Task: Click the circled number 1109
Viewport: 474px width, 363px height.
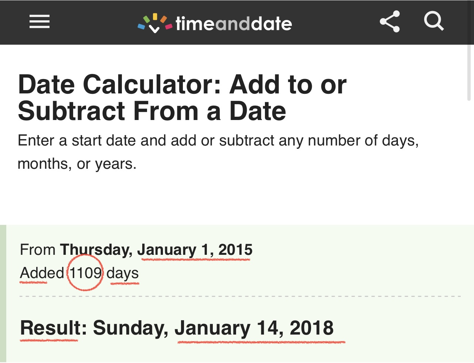Action: click(85, 273)
